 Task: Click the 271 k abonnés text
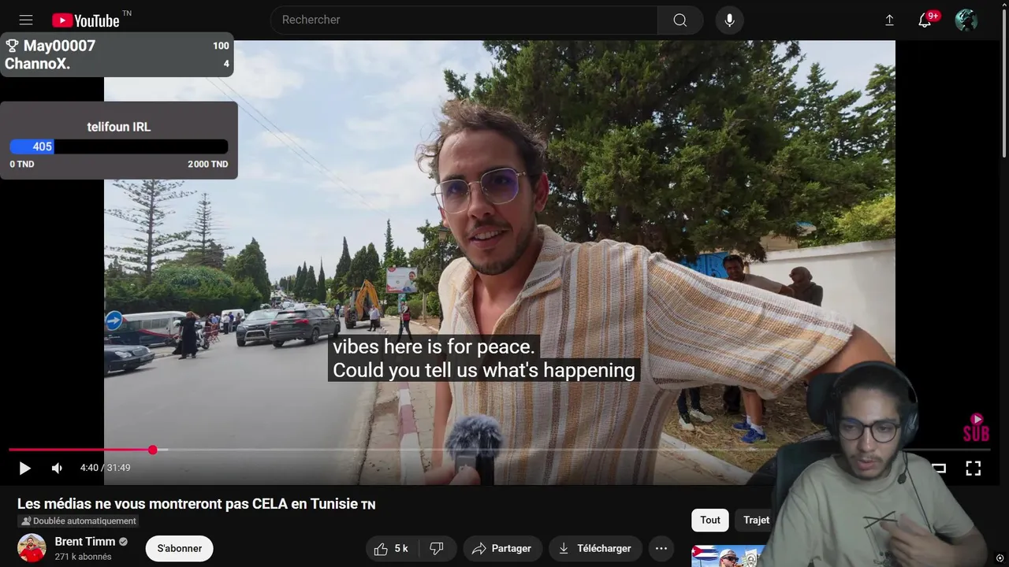83,557
